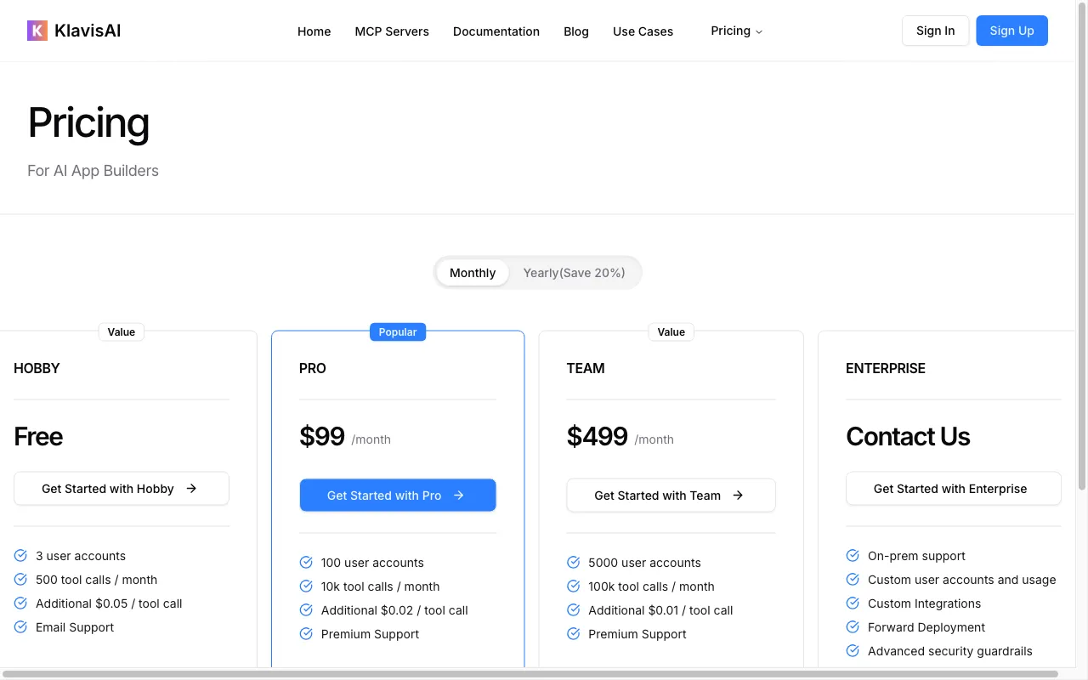Click the ENTERPRISE plan title
Image resolution: width=1088 pixels, height=680 pixels.
[x=886, y=368]
